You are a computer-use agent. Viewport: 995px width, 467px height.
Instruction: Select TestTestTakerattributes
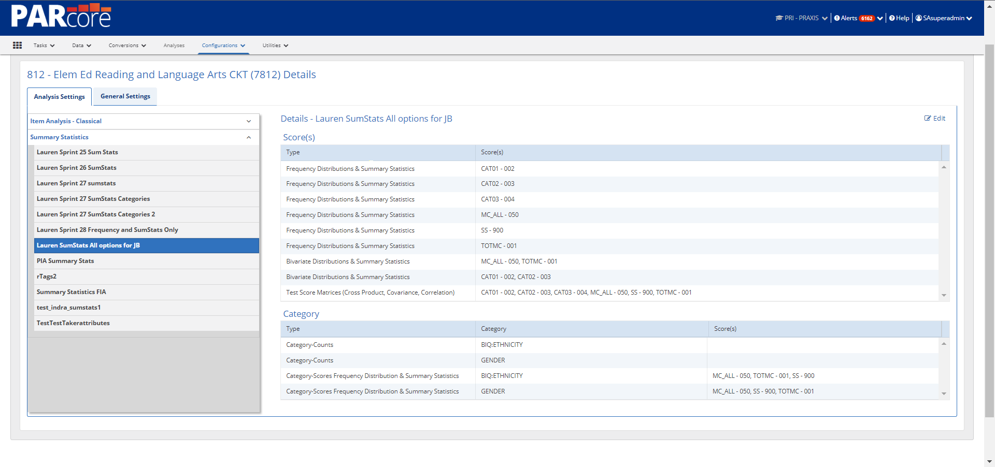click(x=147, y=323)
